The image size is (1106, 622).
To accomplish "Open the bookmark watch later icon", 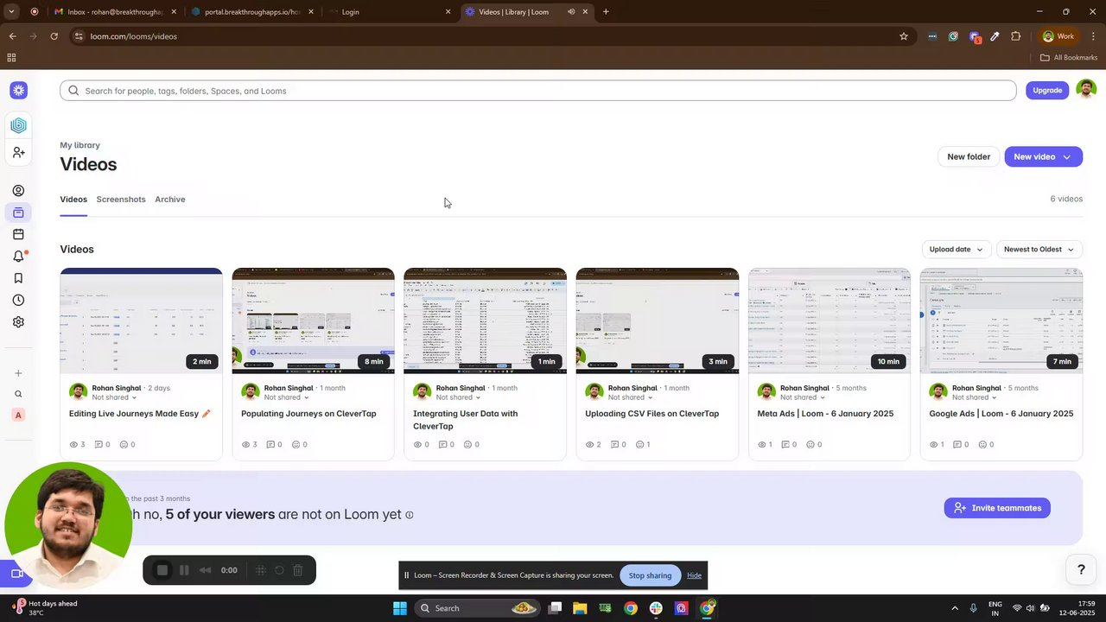I will (x=18, y=278).
